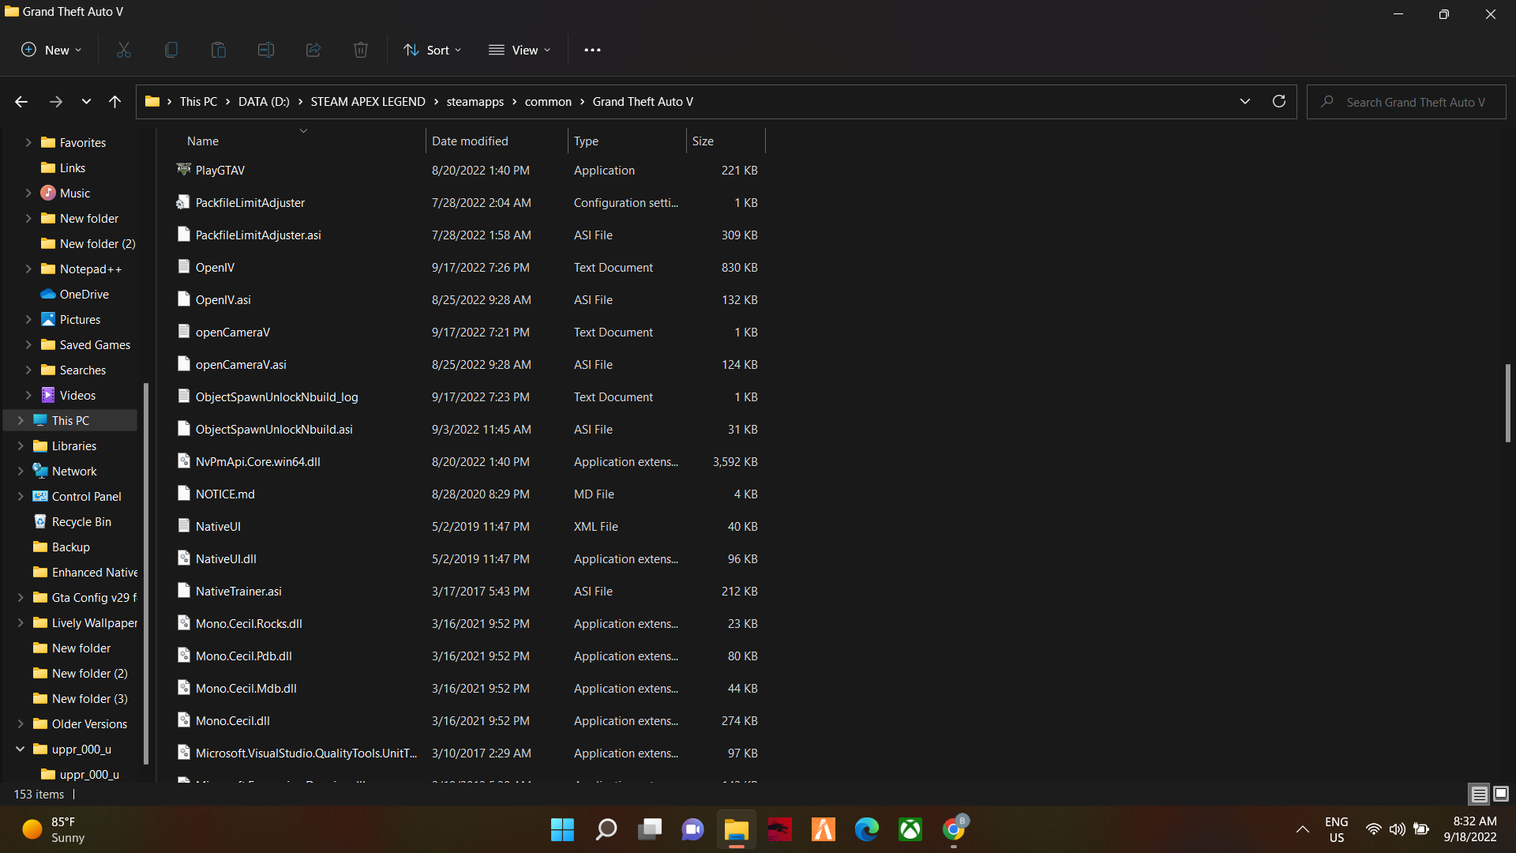Click the file list vertical scrollbar
The height and width of the screenshot is (853, 1516).
(x=1507, y=403)
